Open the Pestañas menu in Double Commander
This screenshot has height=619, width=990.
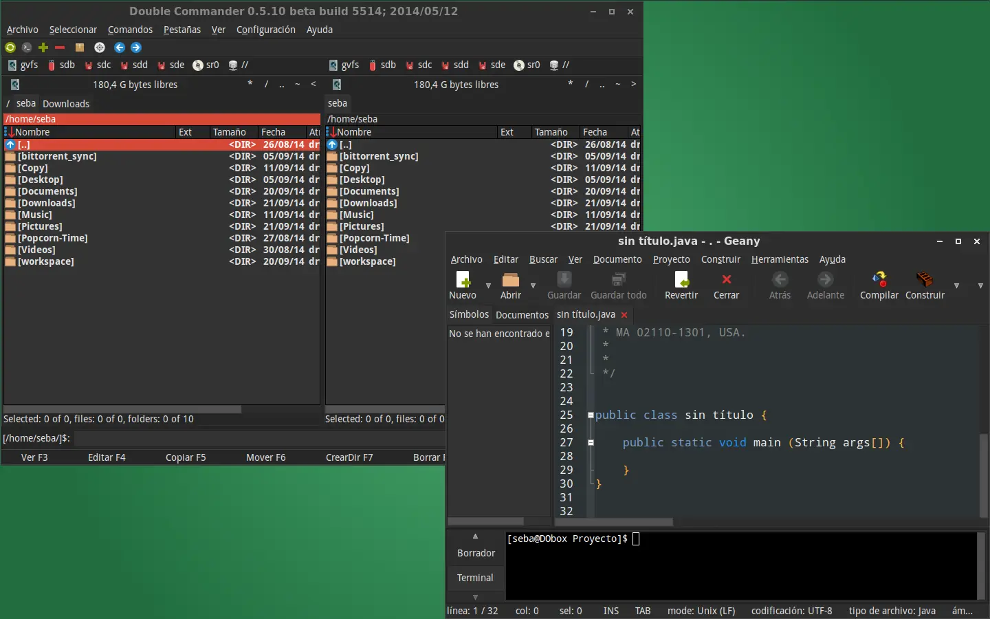click(x=182, y=30)
